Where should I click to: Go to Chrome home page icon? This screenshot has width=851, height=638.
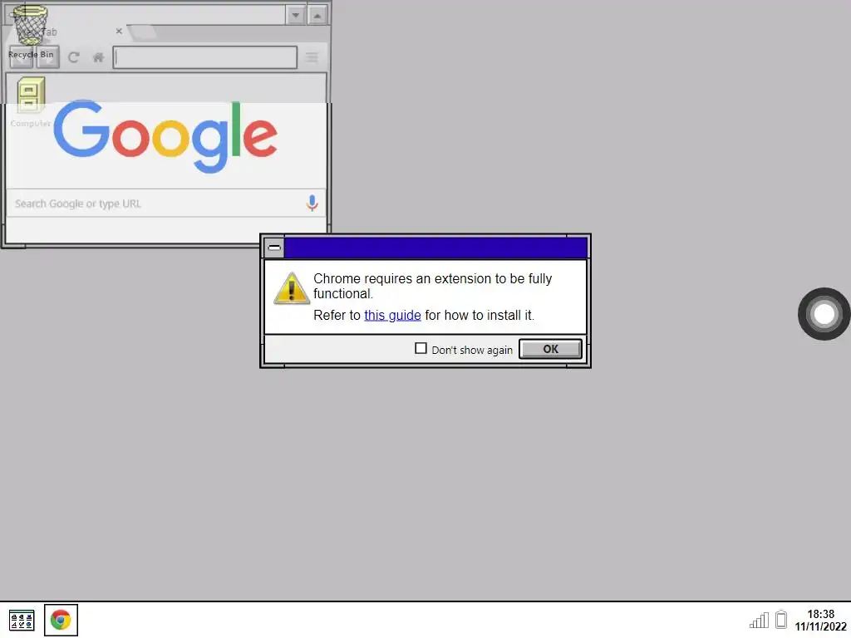coord(98,57)
